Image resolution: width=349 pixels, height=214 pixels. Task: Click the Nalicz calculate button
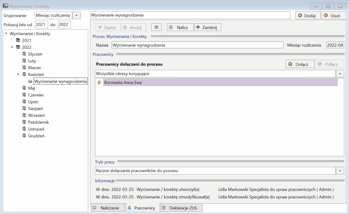coord(180,27)
